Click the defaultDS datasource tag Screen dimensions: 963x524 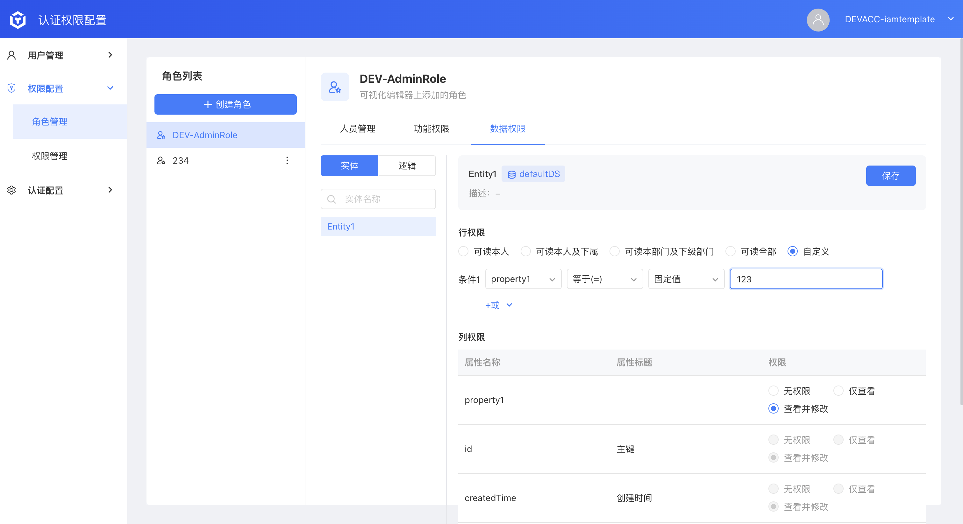point(533,174)
